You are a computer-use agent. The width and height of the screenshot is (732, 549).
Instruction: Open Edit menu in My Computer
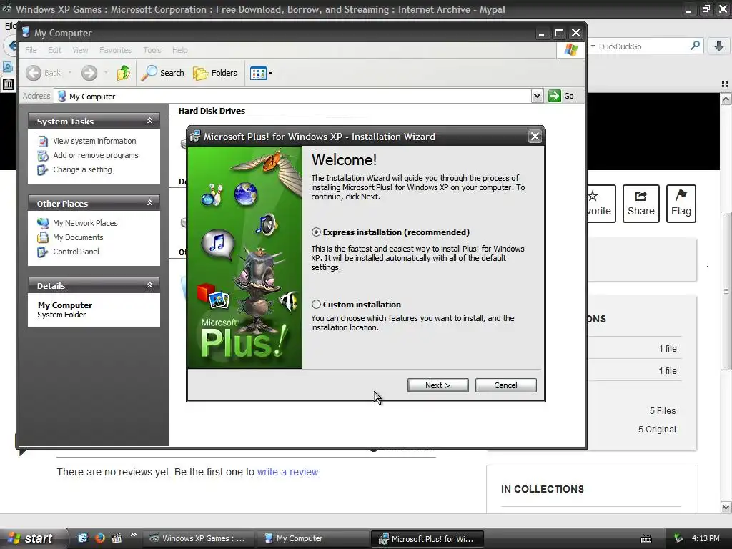click(54, 50)
